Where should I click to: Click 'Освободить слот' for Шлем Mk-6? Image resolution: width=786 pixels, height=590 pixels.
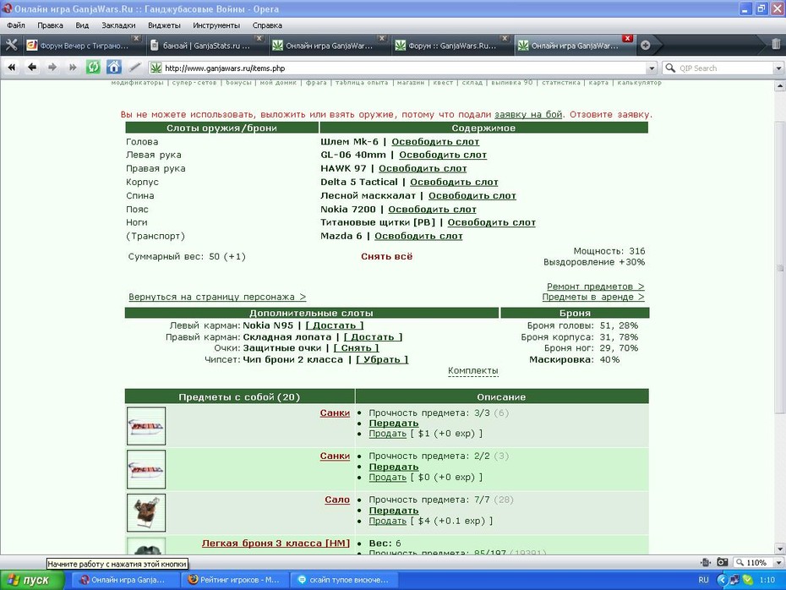coord(435,142)
